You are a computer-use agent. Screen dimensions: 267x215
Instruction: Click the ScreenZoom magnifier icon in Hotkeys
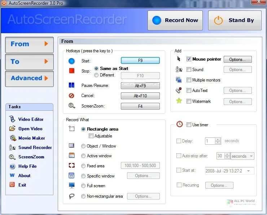tap(72, 106)
